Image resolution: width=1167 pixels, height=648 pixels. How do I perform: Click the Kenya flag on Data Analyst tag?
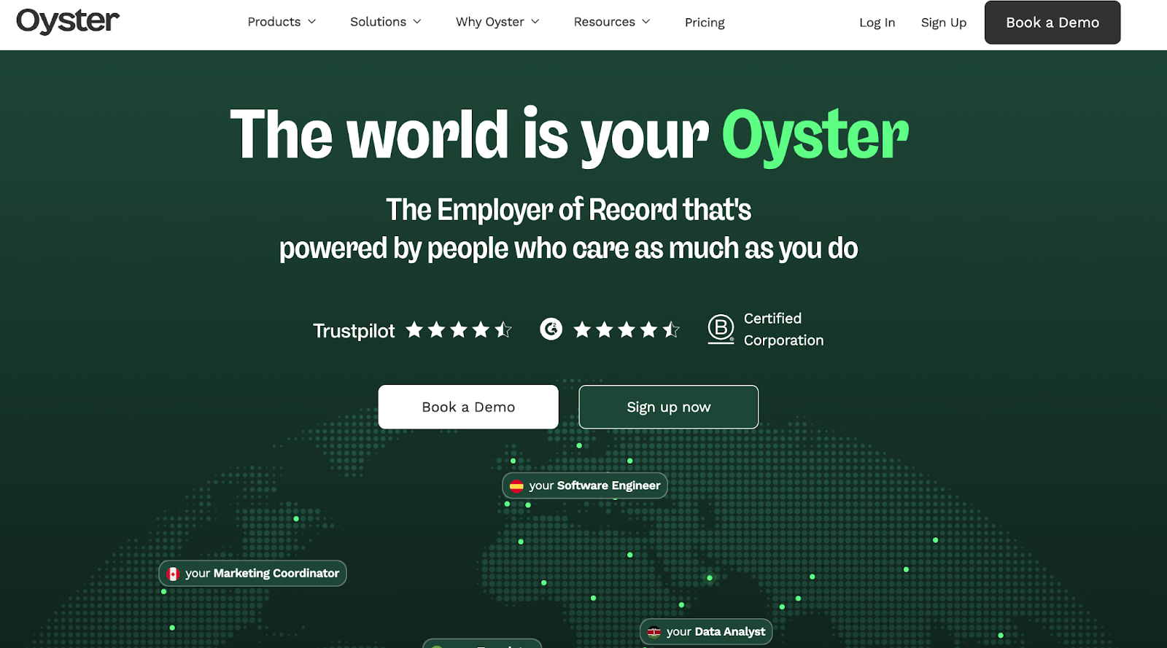click(654, 632)
